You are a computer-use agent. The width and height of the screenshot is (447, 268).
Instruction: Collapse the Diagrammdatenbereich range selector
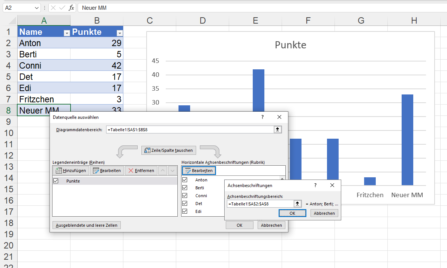pyautogui.click(x=277, y=129)
